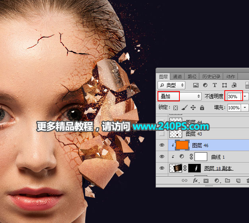Click chain link icon on 曲线 1 layer
Image resolution: width=249 pixels, height=223 pixels.
coord(191,157)
